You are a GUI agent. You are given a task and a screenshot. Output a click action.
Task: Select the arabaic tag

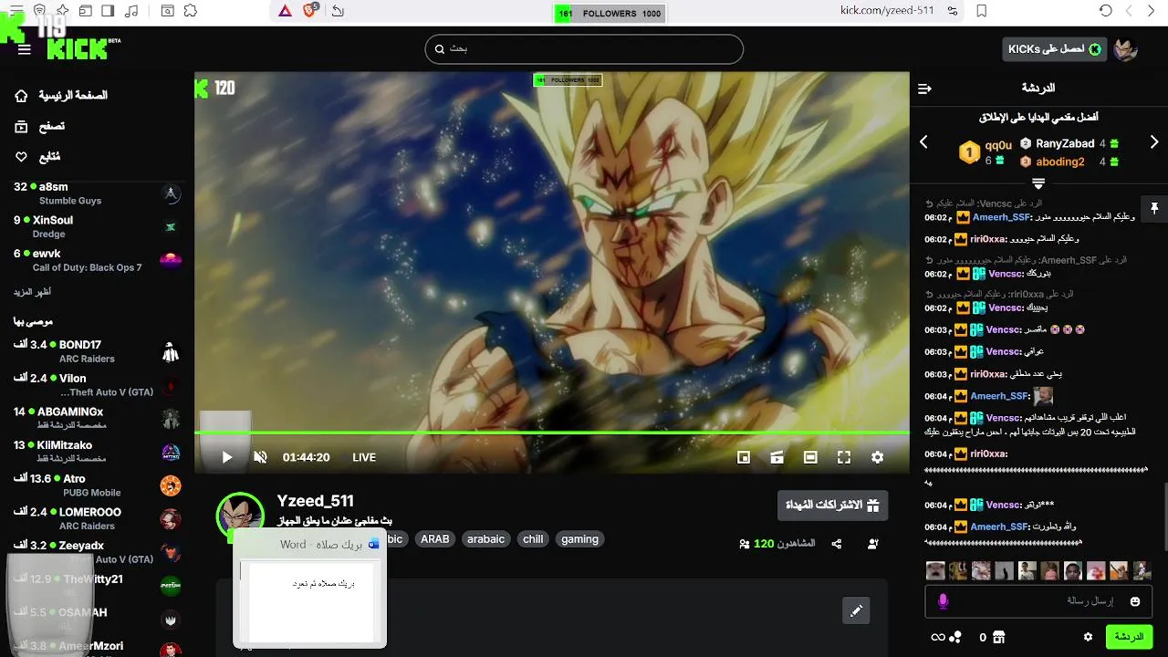click(x=485, y=539)
